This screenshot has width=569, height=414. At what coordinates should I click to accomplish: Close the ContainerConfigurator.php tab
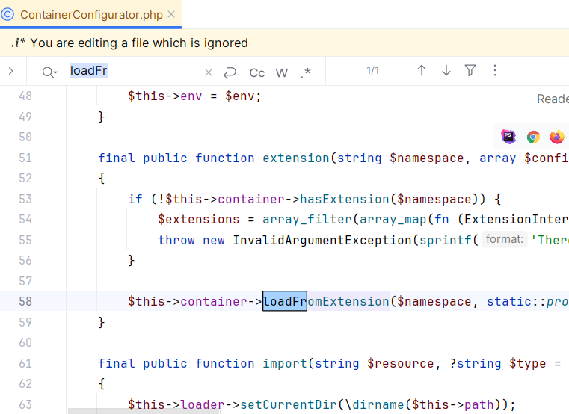coord(170,15)
